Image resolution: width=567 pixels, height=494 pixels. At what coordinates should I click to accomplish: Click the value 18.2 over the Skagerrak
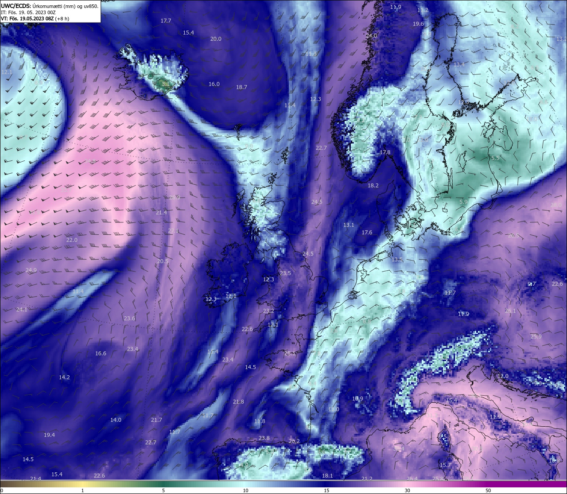373,186
